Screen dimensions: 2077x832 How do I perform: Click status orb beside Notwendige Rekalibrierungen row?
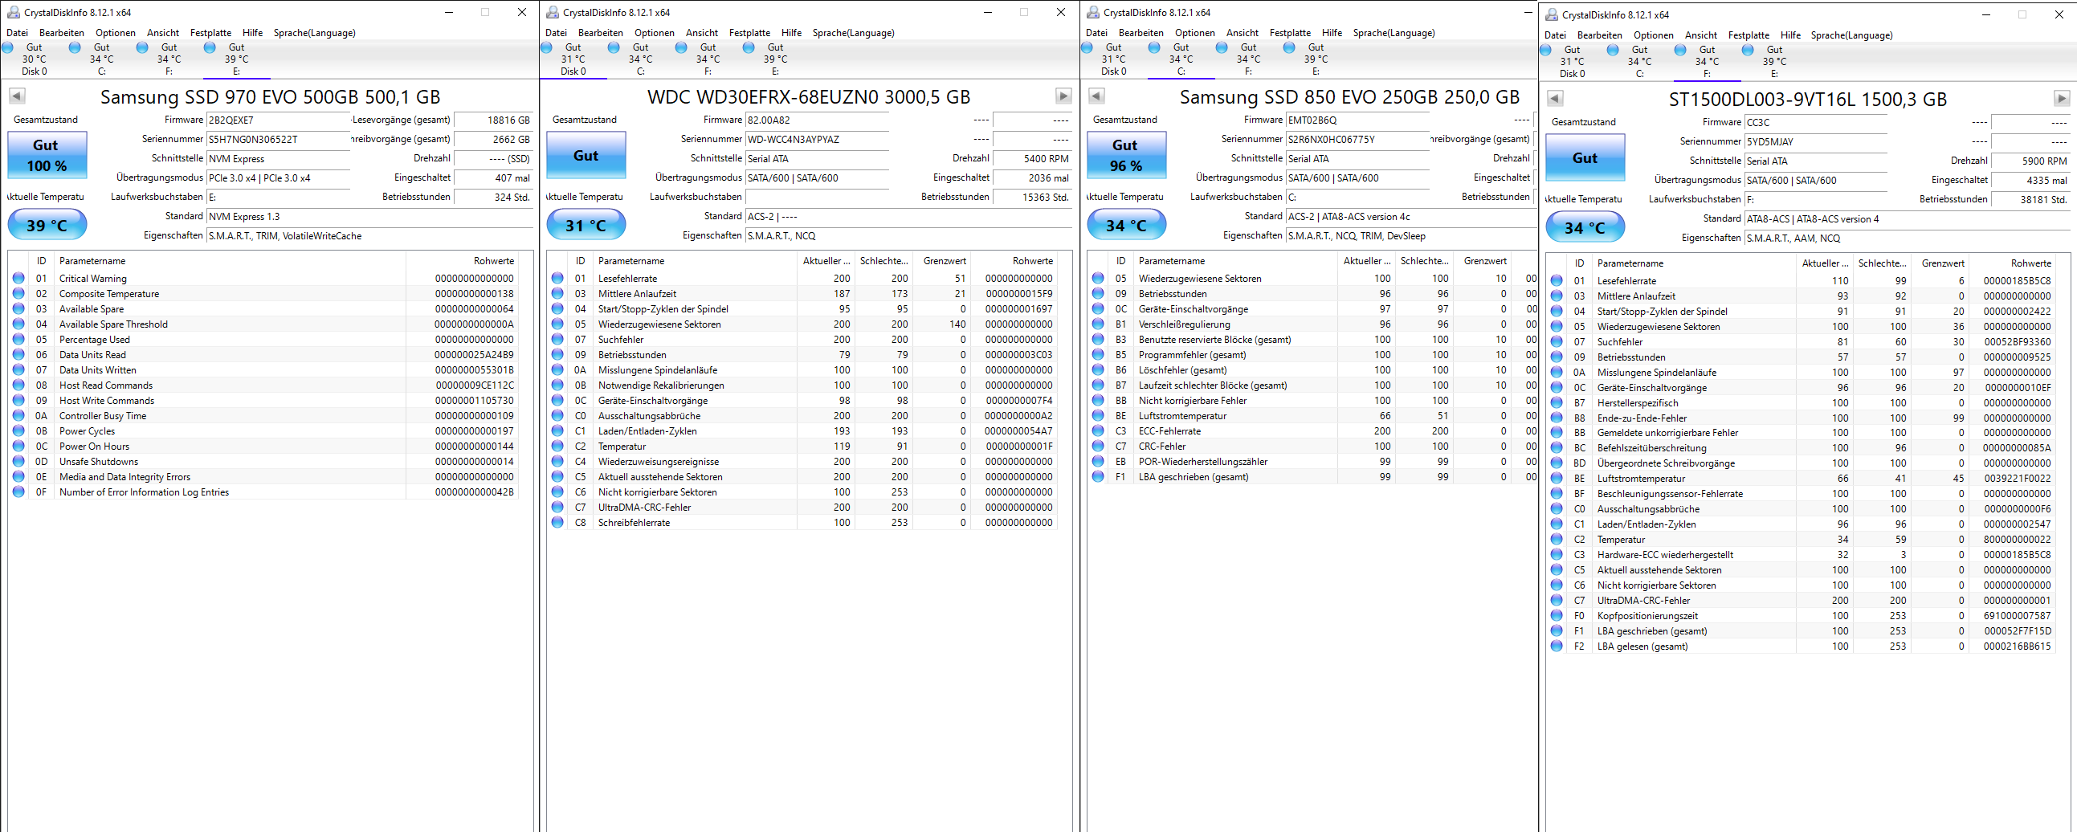point(557,385)
